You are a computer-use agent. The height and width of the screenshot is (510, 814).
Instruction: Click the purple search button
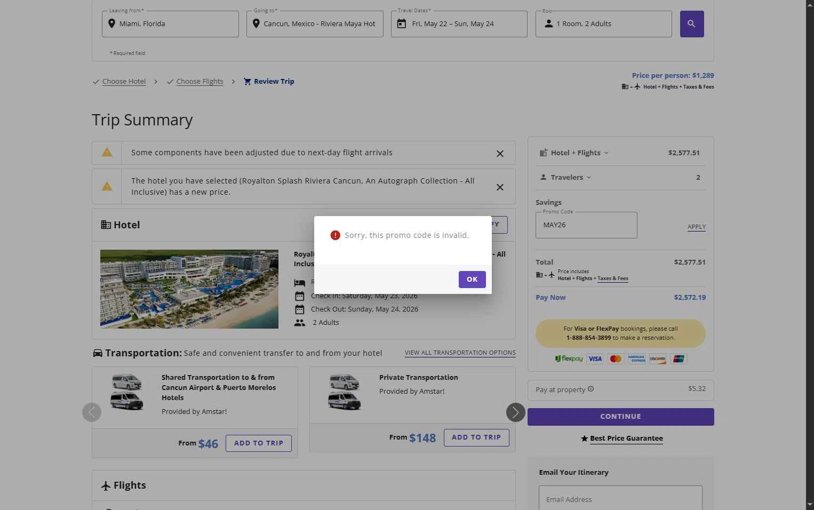[x=692, y=24]
